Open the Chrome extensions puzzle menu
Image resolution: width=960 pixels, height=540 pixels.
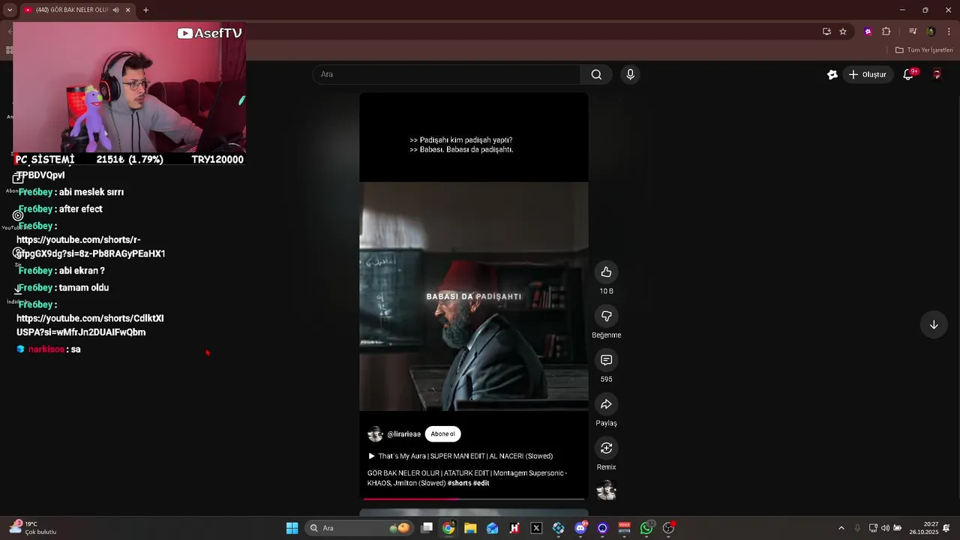click(886, 31)
